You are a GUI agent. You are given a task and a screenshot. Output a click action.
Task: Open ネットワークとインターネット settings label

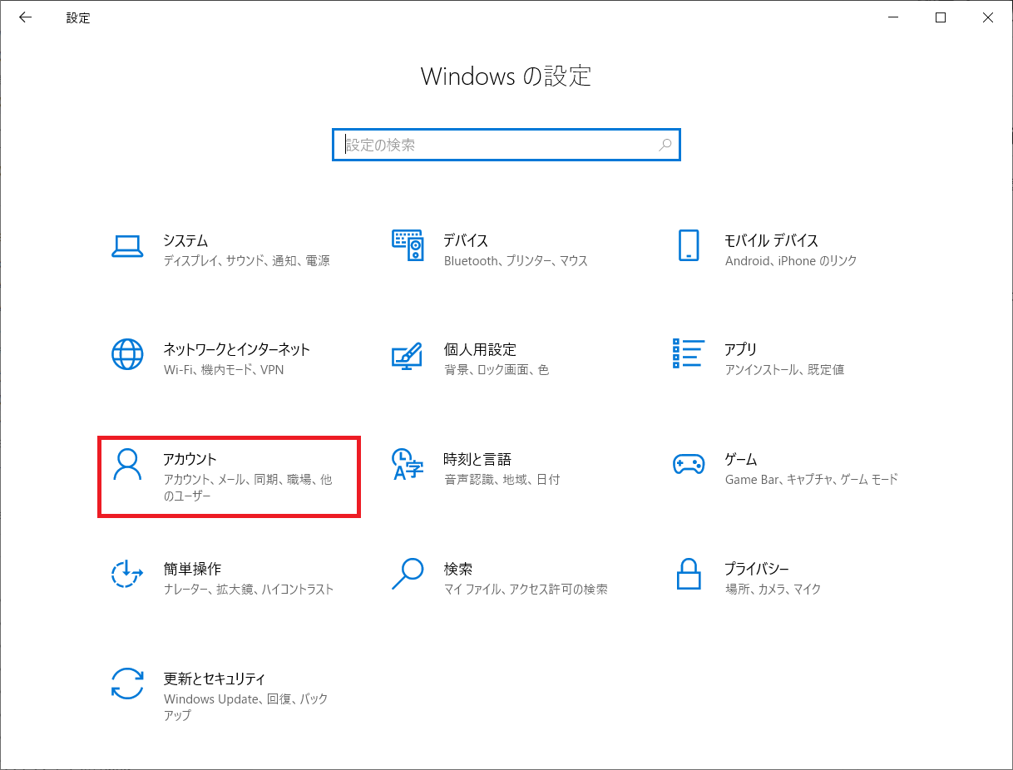(x=237, y=349)
